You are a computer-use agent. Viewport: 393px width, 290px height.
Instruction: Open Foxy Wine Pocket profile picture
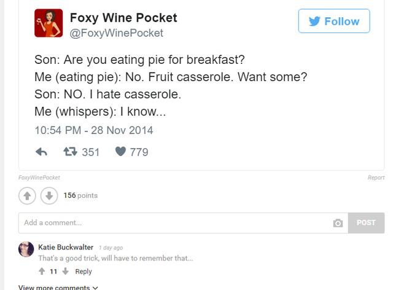point(49,23)
